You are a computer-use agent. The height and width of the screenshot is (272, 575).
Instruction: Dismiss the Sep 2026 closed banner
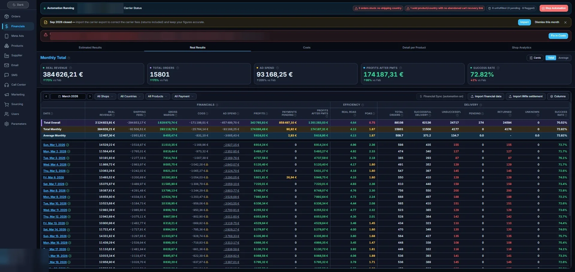[x=565, y=22]
